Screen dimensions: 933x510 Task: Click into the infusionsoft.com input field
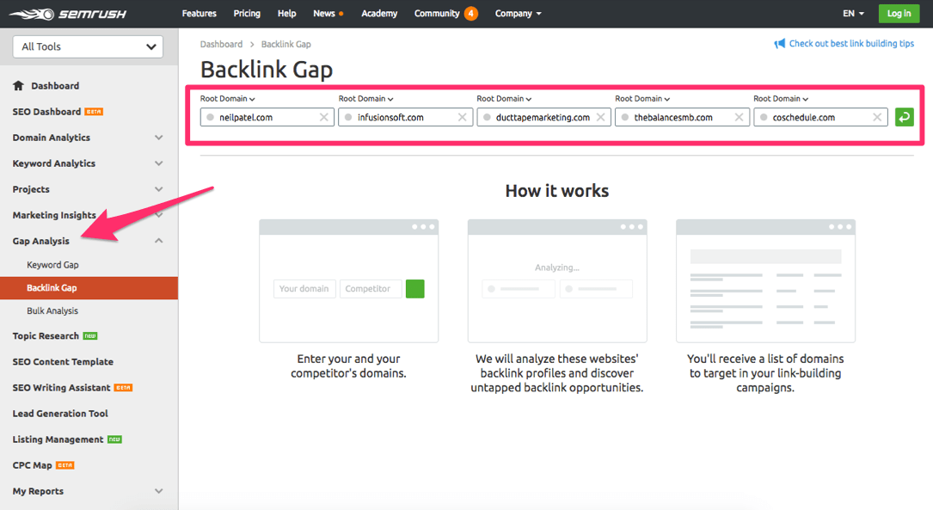(x=405, y=117)
